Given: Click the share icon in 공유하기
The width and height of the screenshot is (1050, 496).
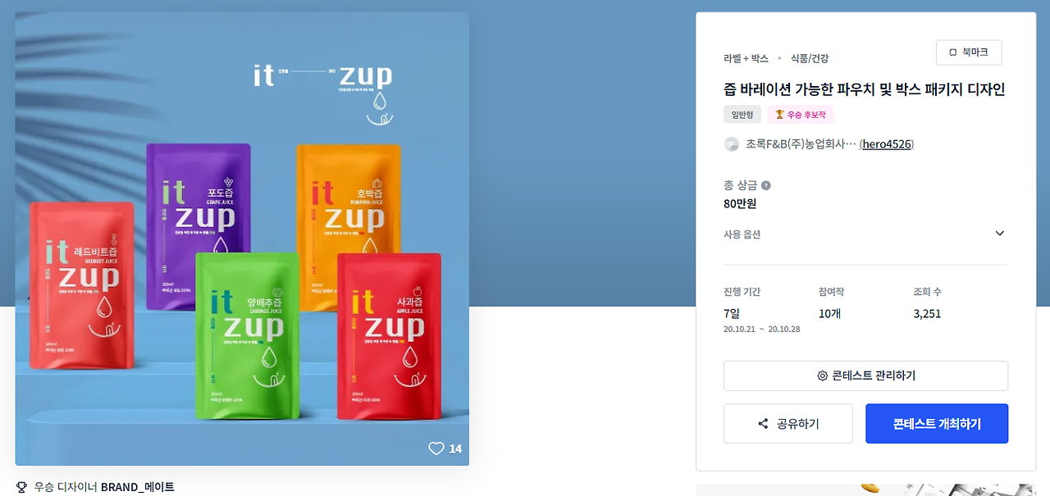Looking at the screenshot, I should [x=763, y=424].
